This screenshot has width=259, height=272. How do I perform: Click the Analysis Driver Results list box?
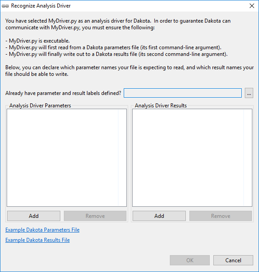192,158
